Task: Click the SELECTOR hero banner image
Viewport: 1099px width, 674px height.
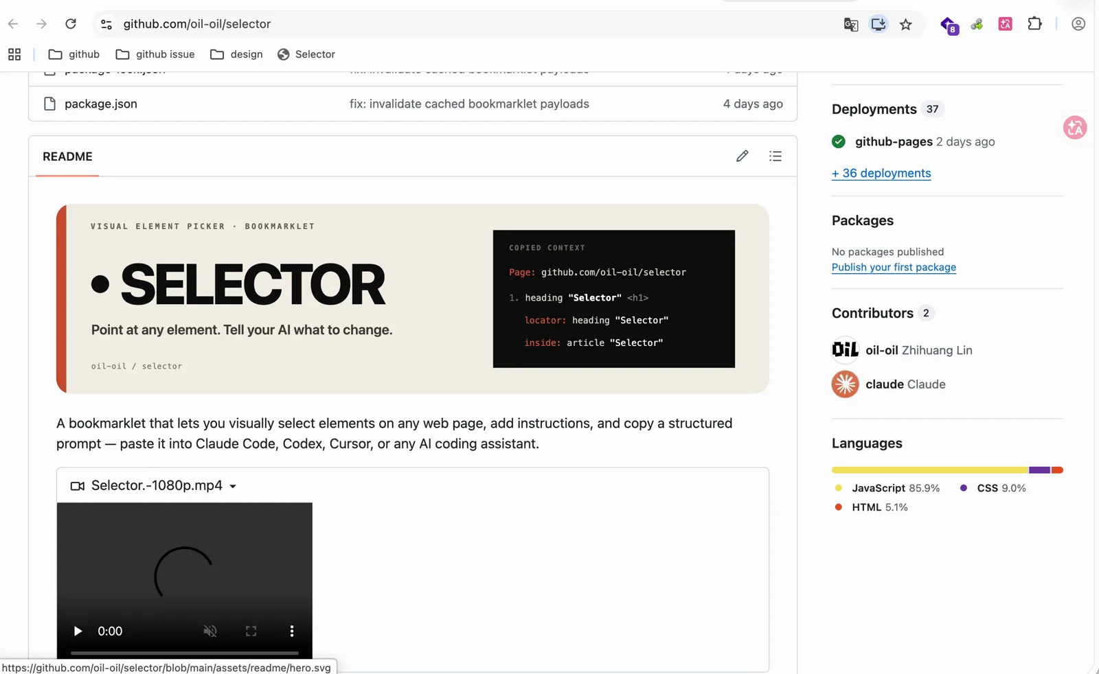Action: tap(413, 299)
